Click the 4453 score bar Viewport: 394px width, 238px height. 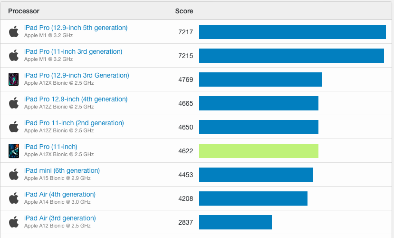pos(256,175)
